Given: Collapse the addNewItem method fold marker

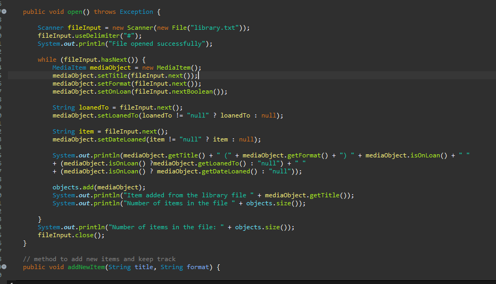Looking at the screenshot, I should click(x=4, y=267).
